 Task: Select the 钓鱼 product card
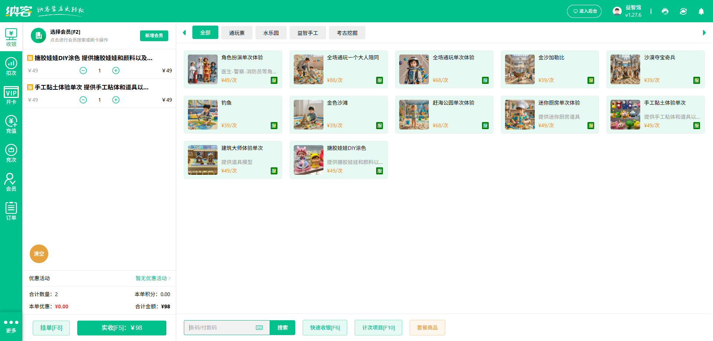(x=233, y=115)
